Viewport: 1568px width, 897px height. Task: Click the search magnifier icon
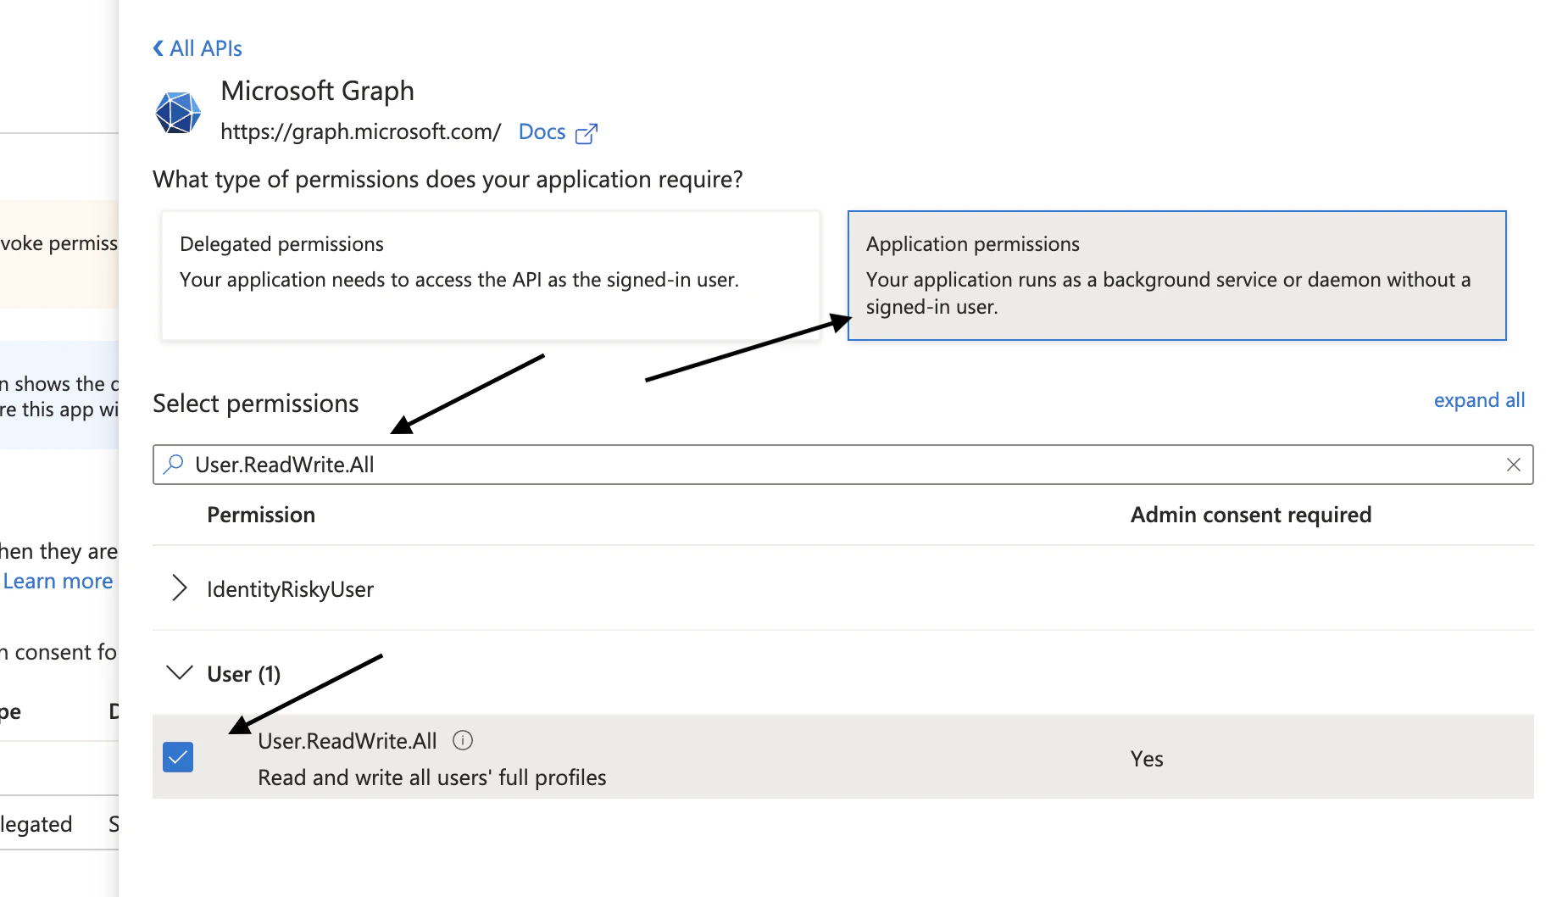(174, 464)
